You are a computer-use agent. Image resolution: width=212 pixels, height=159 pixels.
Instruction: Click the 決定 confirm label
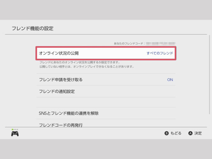click(198, 133)
